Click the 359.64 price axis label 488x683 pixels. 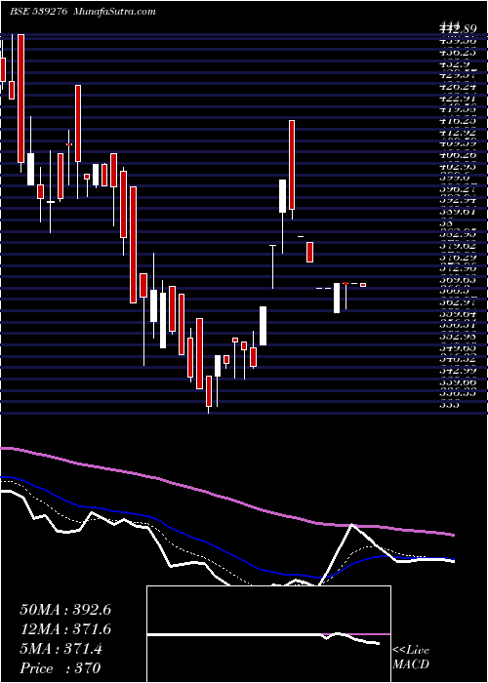coord(458,313)
